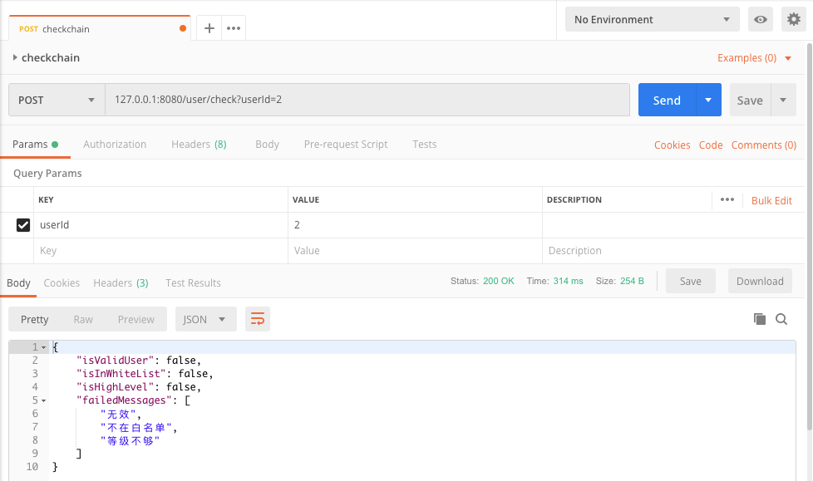Click the "isValidUser" line in response

tap(139, 361)
